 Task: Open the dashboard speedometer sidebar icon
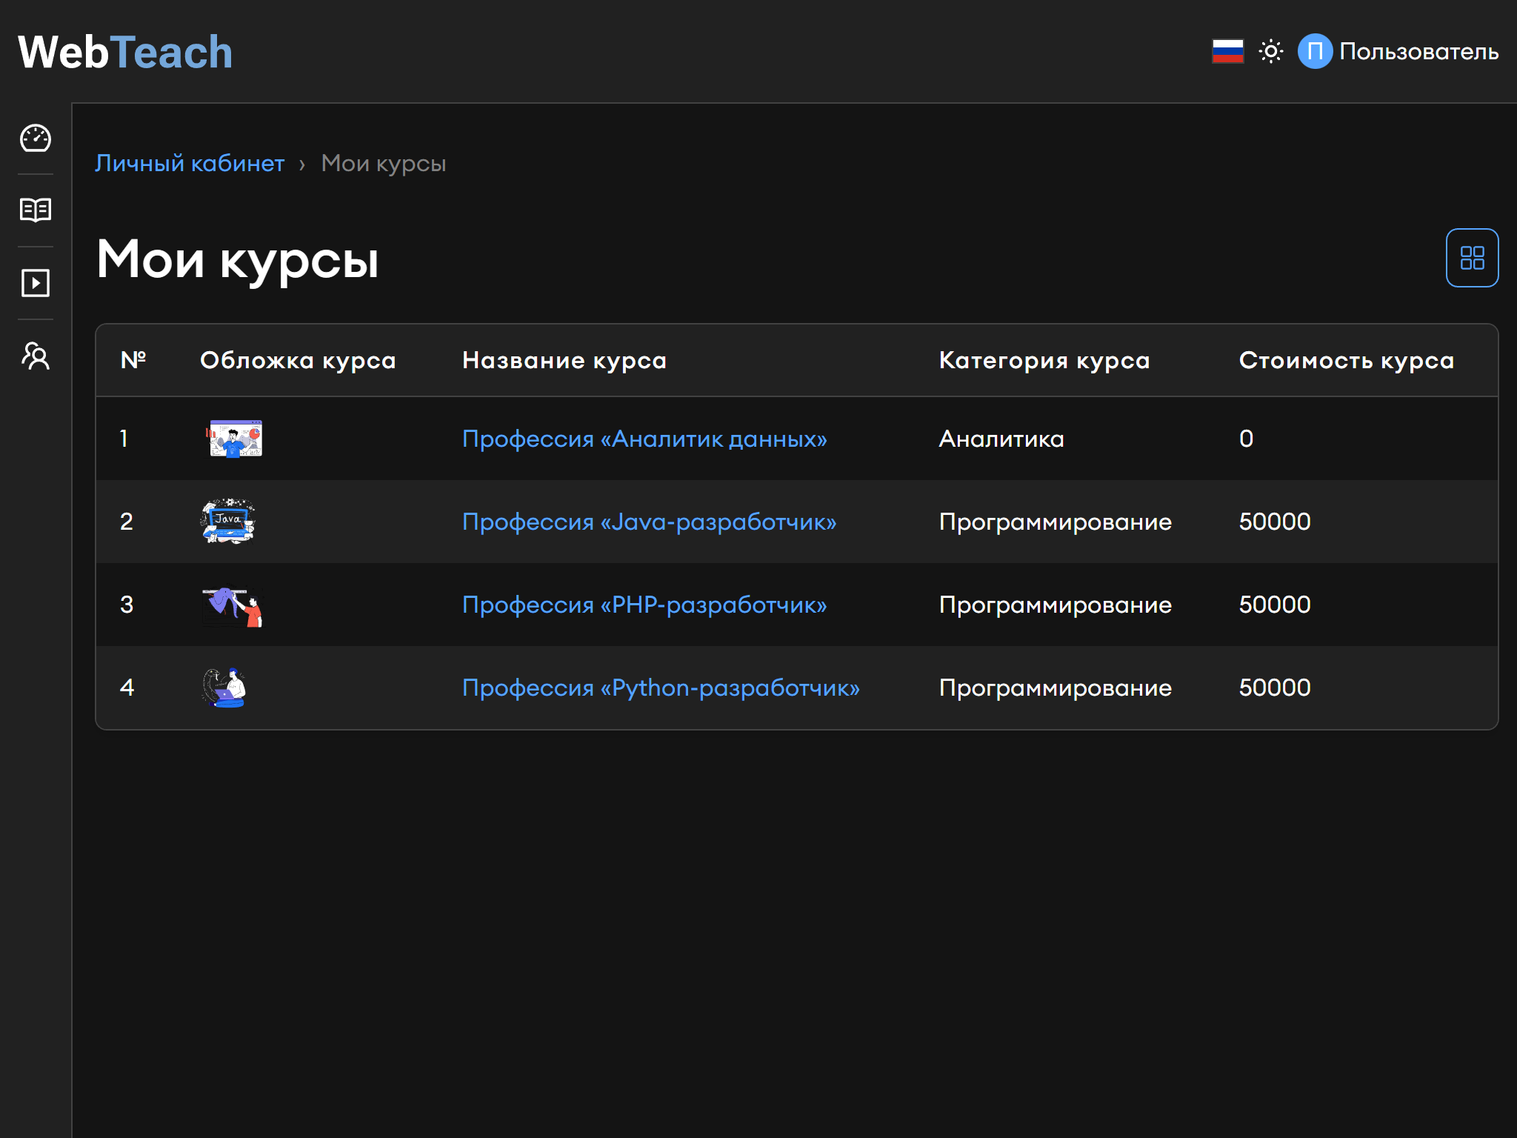click(x=35, y=139)
